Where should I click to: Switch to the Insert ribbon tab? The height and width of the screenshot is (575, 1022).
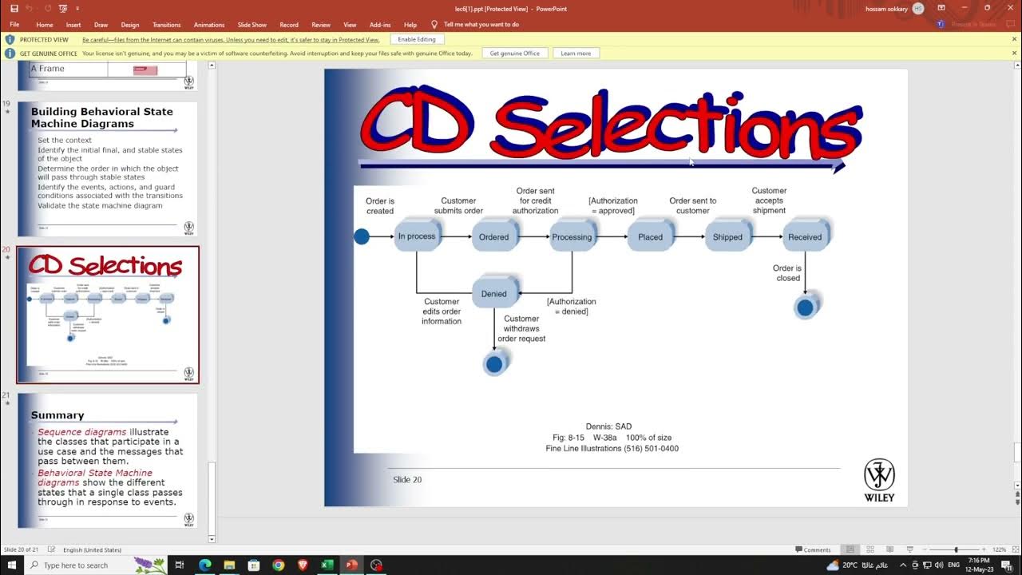click(73, 25)
